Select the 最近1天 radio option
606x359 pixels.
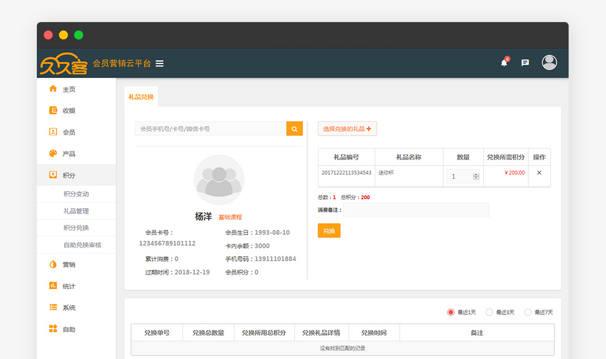(x=451, y=312)
